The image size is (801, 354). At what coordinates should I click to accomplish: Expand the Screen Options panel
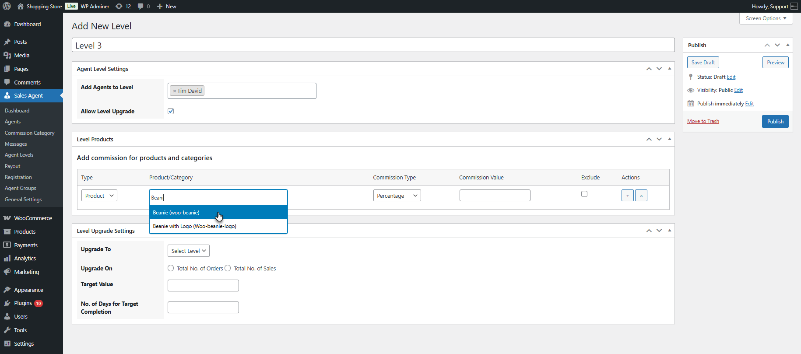coord(766,18)
